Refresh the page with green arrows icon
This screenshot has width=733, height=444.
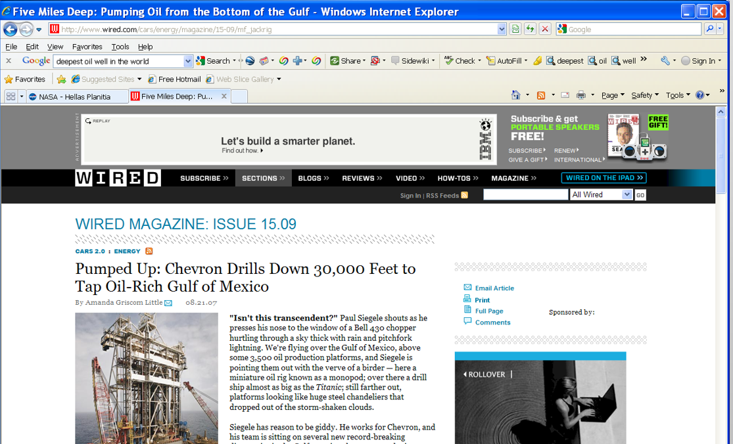tap(530, 29)
